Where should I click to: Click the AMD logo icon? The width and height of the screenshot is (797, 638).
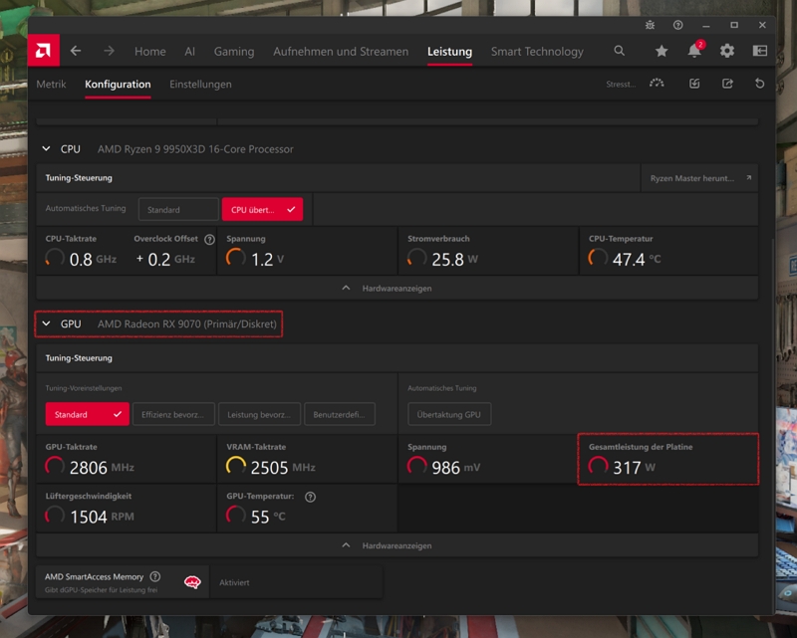(x=43, y=51)
